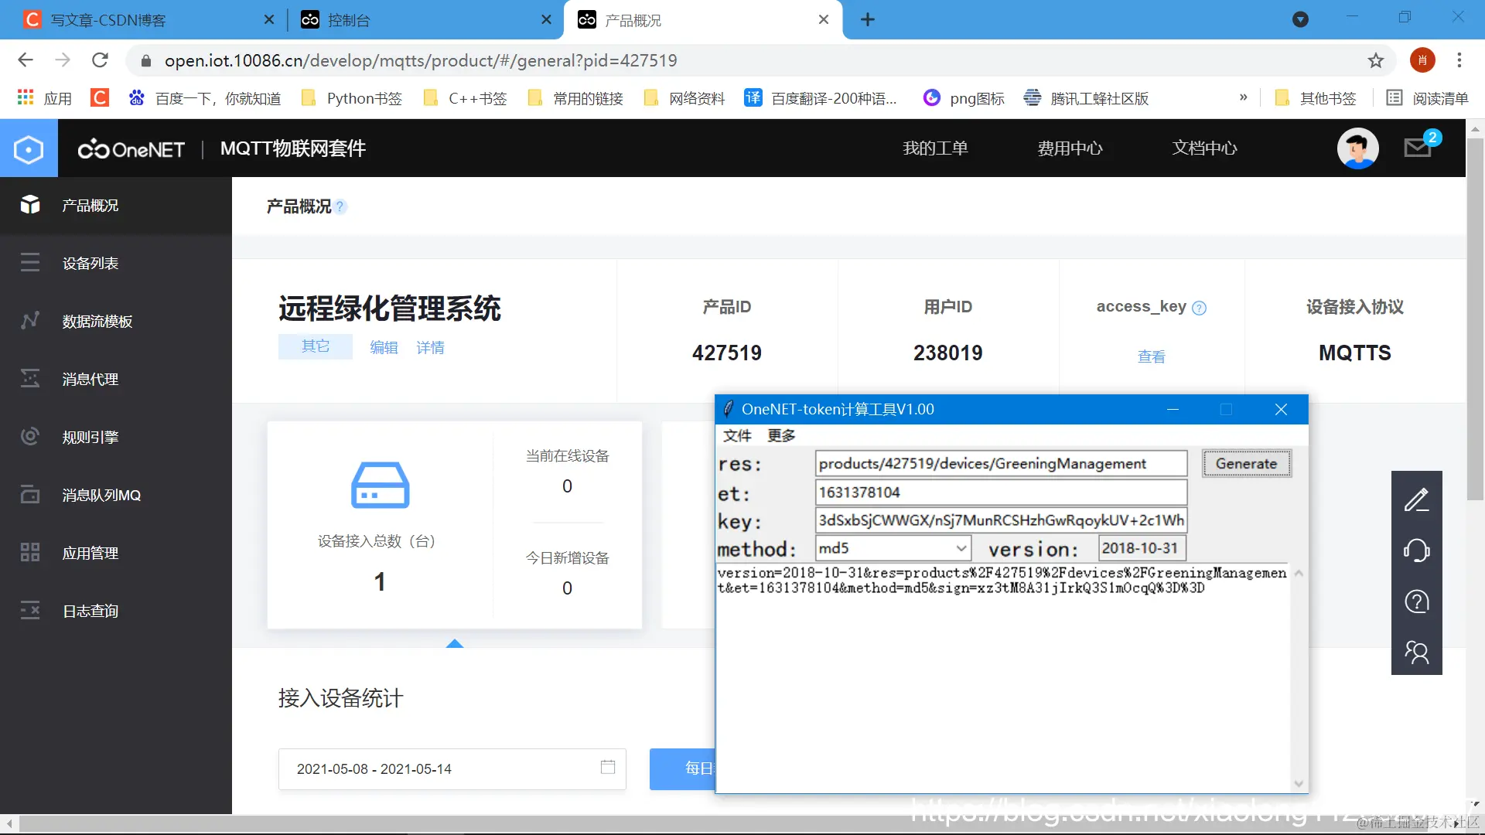This screenshot has height=835, width=1485.
Task: Click the et timestamp input field
Action: point(1000,492)
